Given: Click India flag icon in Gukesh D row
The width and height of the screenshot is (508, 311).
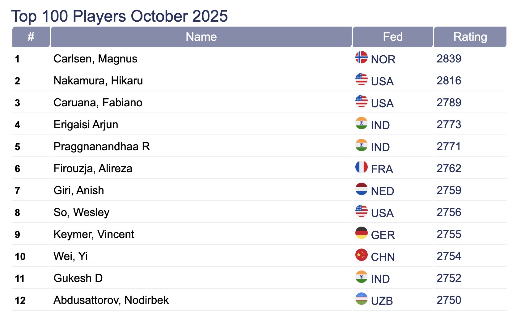Looking at the screenshot, I should 361,277.
